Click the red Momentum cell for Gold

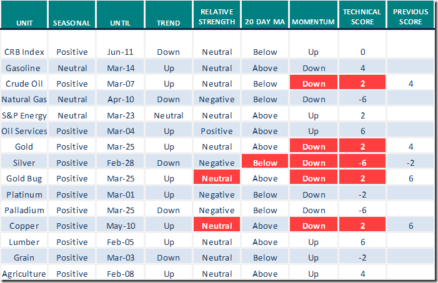click(x=314, y=147)
